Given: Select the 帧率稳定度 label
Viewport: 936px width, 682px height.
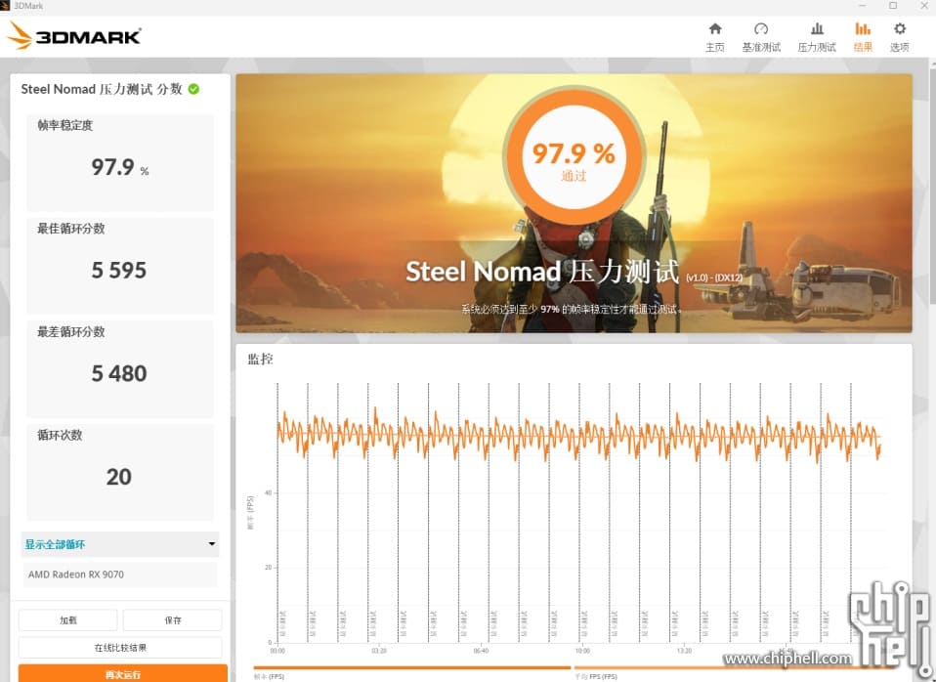Looking at the screenshot, I should click(x=65, y=125).
